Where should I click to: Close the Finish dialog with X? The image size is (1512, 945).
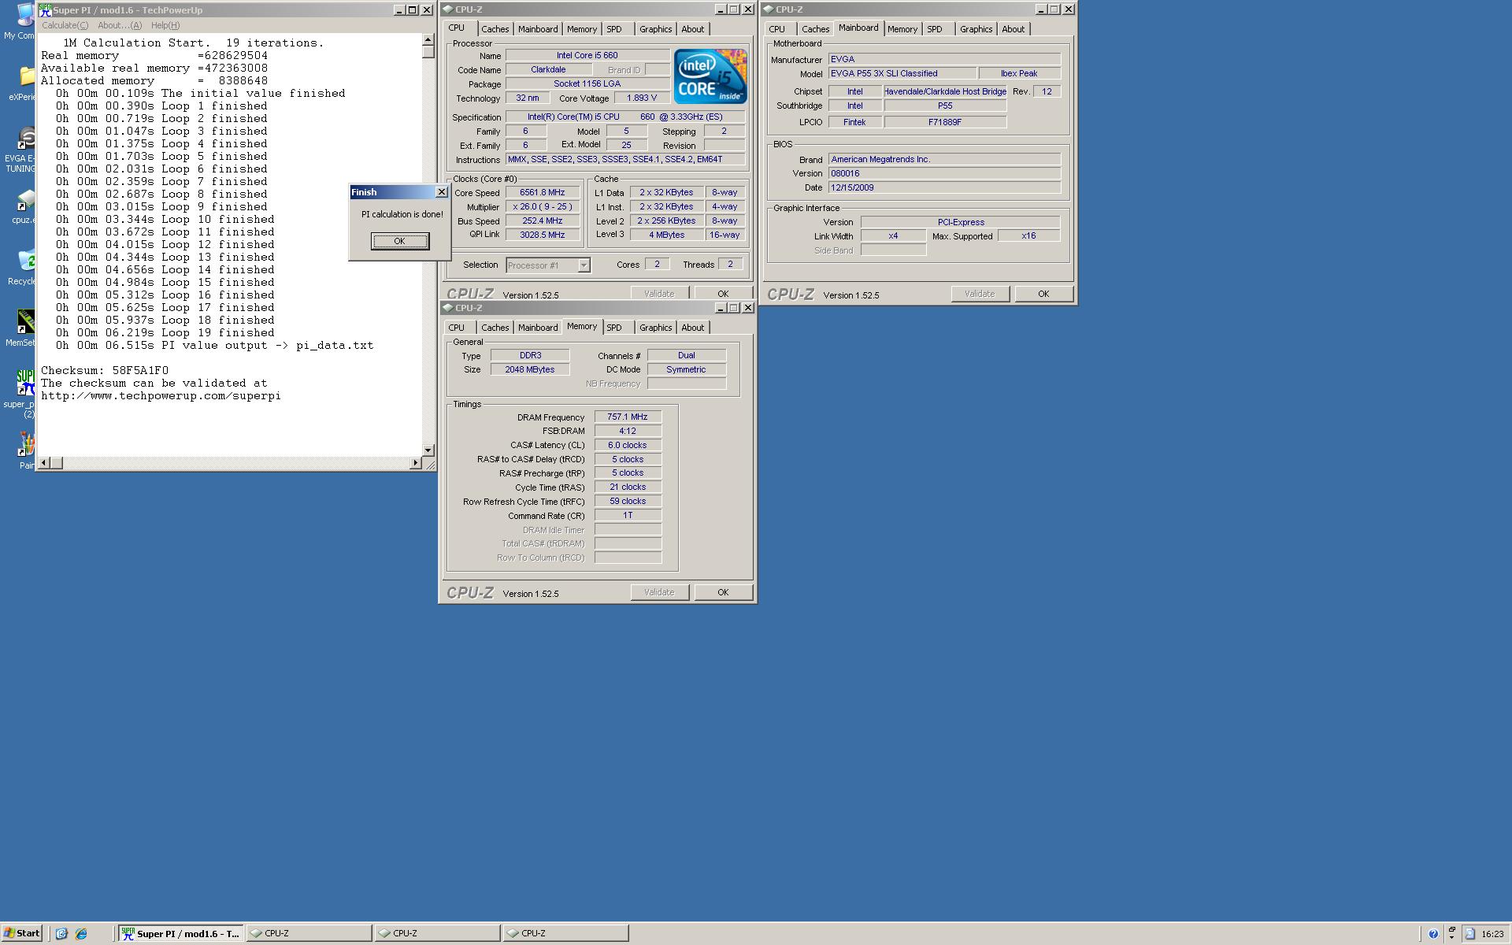(442, 192)
